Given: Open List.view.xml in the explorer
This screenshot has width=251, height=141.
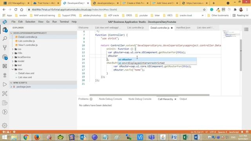Looking at the screenshot, I should 25,77.
